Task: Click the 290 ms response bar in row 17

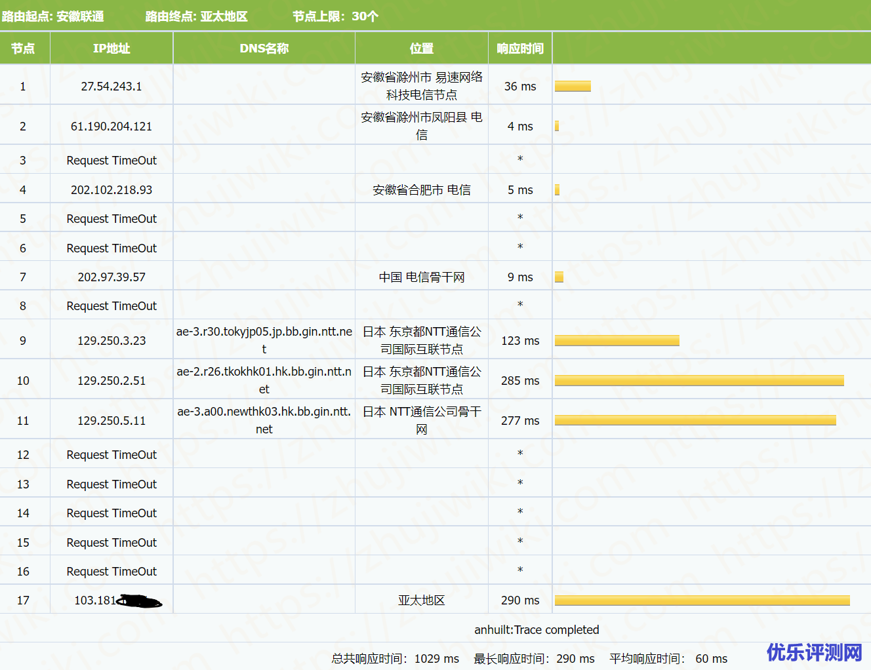Action: 702,601
